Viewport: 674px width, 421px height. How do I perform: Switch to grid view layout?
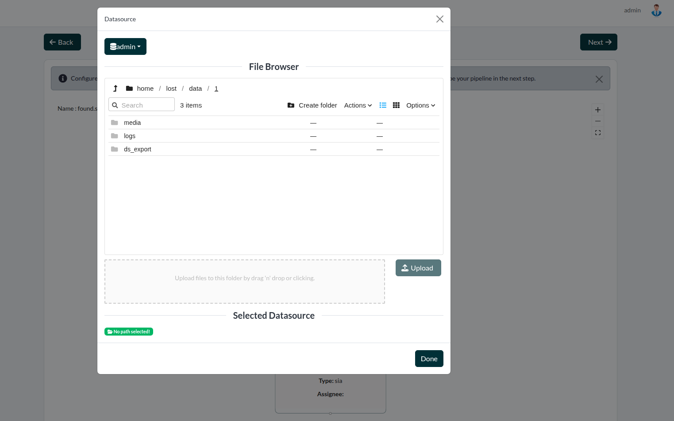(x=396, y=105)
